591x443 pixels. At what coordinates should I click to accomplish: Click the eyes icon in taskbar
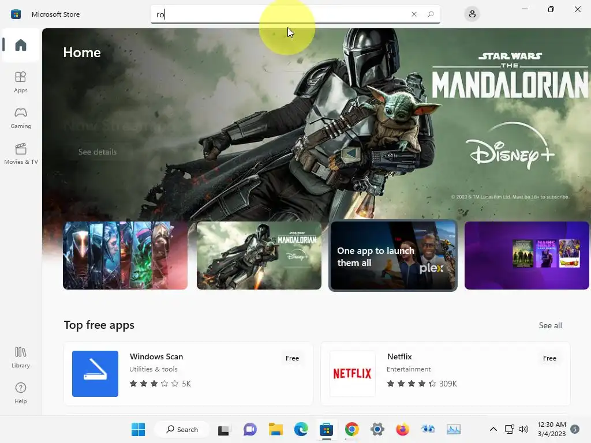pyautogui.click(x=428, y=429)
